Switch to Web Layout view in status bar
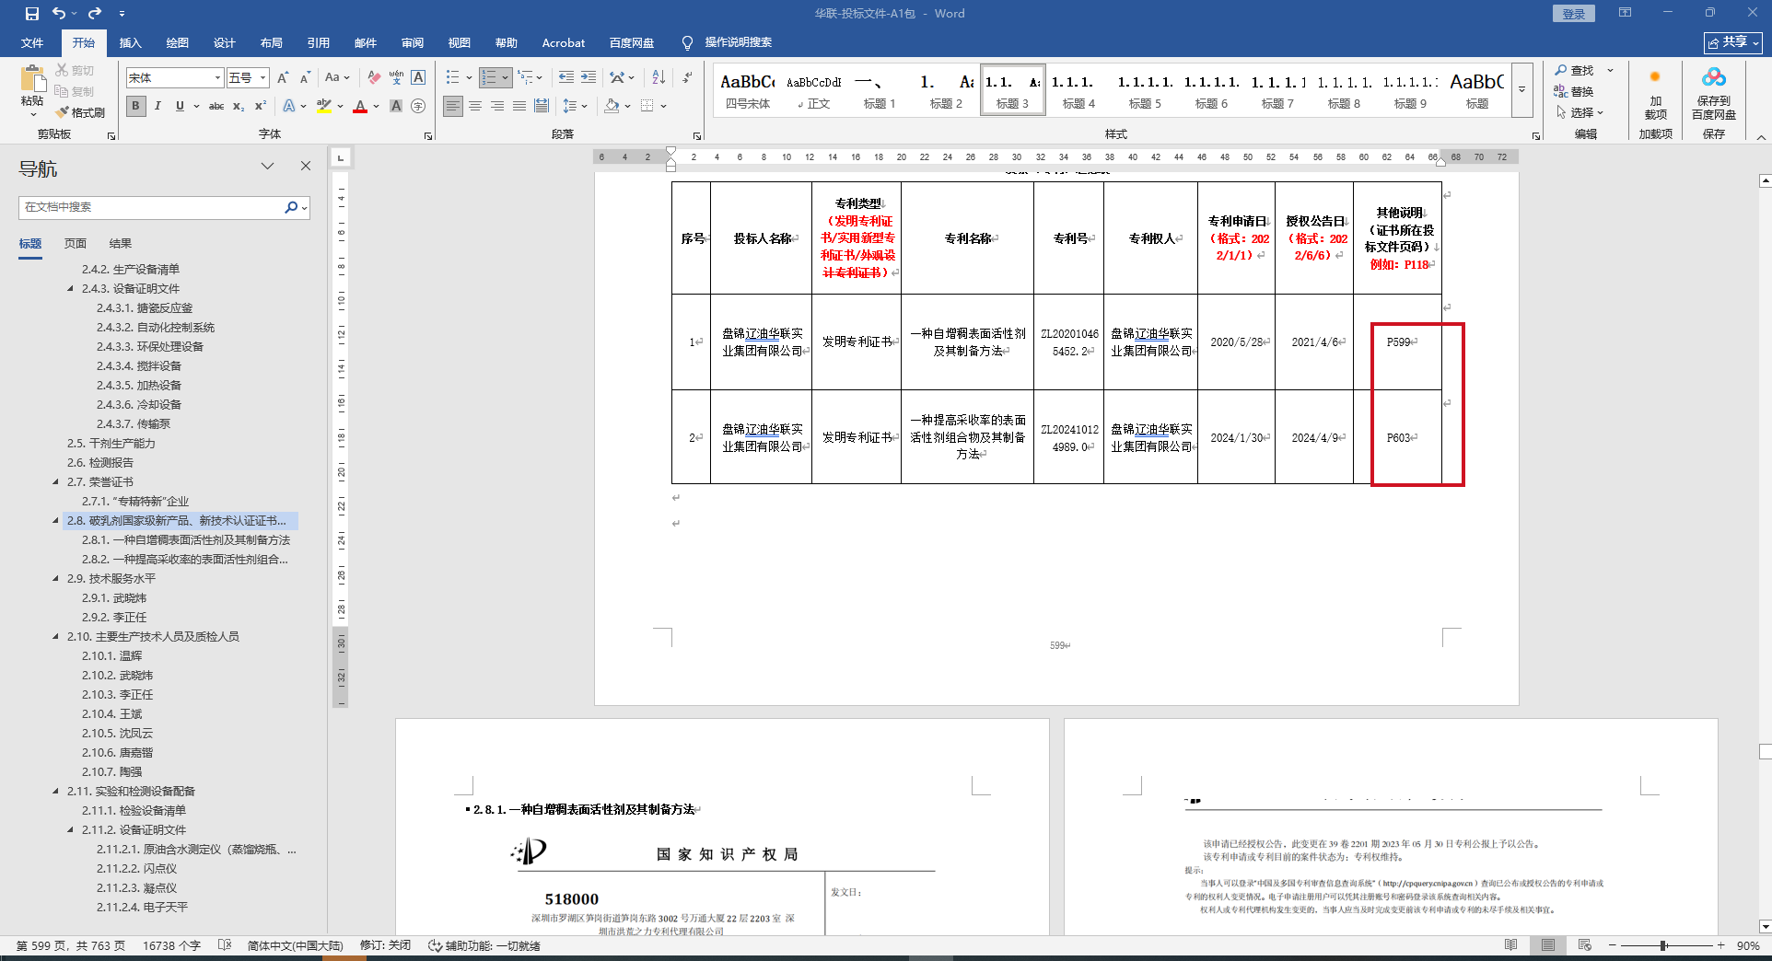This screenshot has width=1772, height=961. [x=1584, y=945]
